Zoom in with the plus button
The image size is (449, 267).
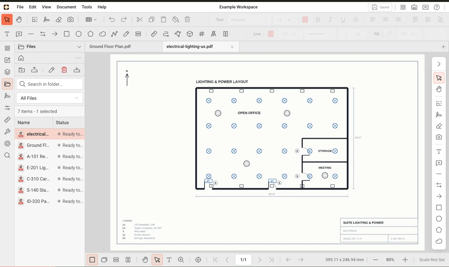pos(405,260)
